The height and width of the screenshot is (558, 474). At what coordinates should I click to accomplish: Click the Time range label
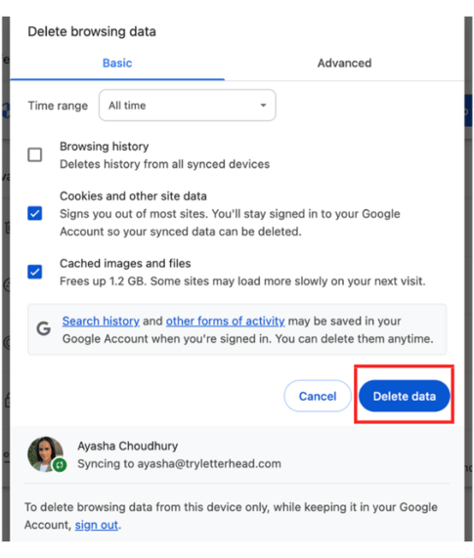pos(58,106)
